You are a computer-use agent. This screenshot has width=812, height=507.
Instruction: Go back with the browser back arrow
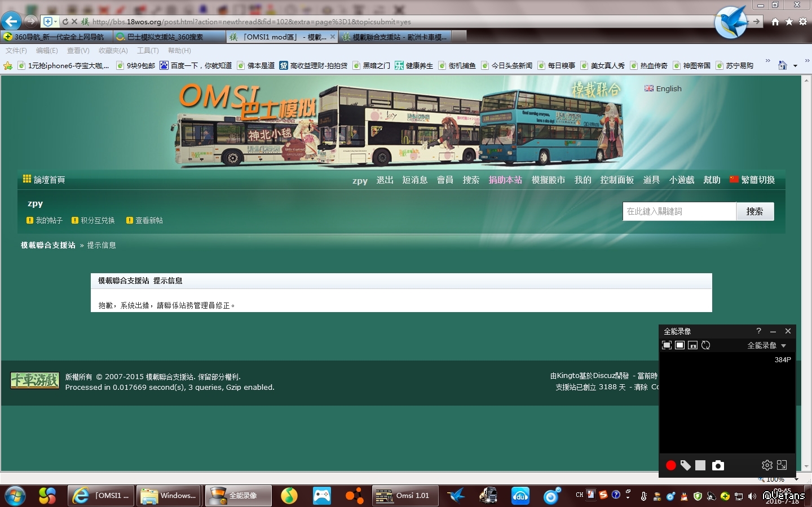[x=11, y=21]
